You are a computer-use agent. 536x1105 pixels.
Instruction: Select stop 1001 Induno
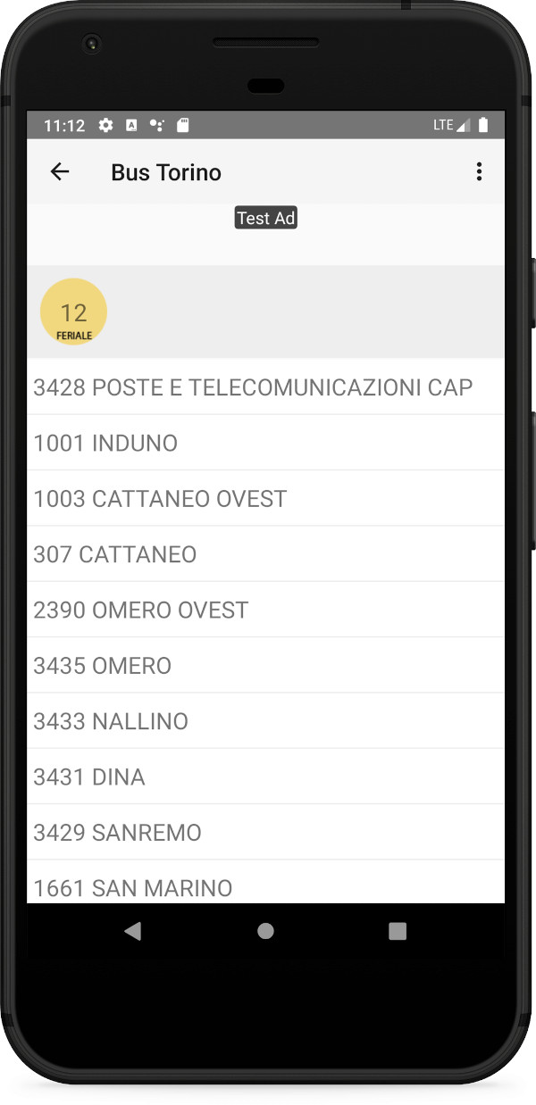tap(265, 443)
